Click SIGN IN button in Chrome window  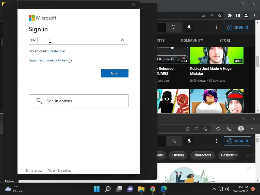coord(237,27)
